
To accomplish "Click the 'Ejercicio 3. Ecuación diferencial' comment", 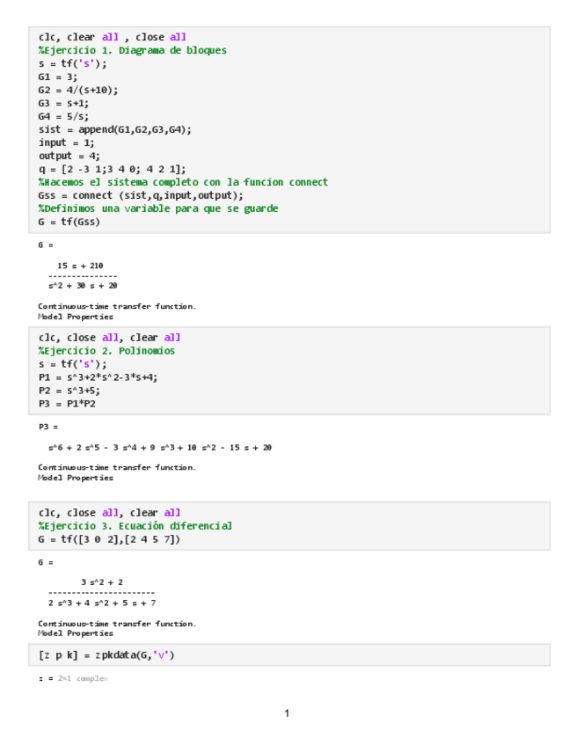I will click(x=135, y=526).
